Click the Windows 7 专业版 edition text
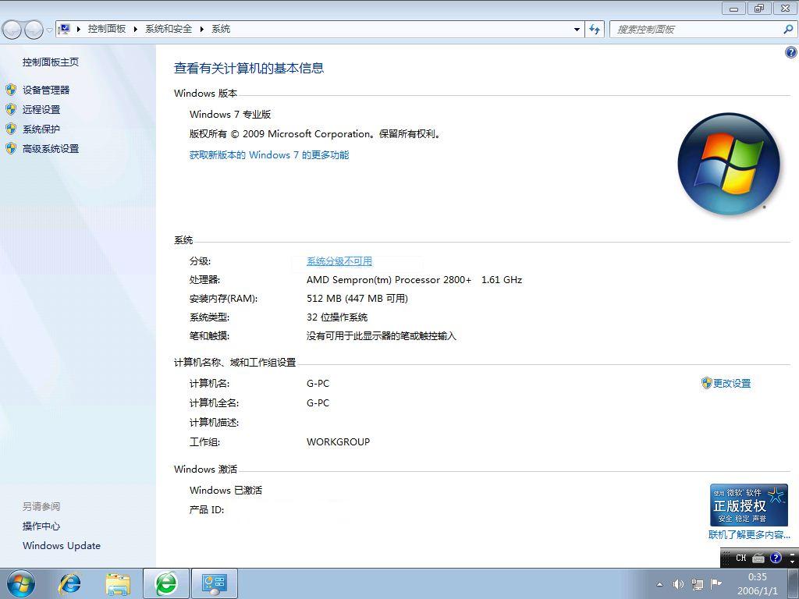799x599 pixels. (x=230, y=114)
